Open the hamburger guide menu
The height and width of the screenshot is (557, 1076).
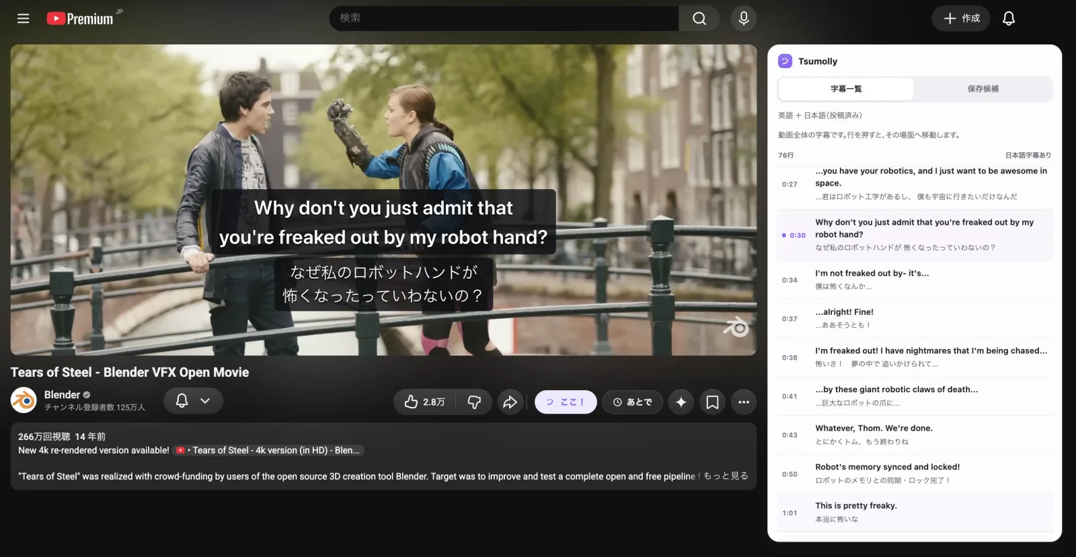coord(24,18)
